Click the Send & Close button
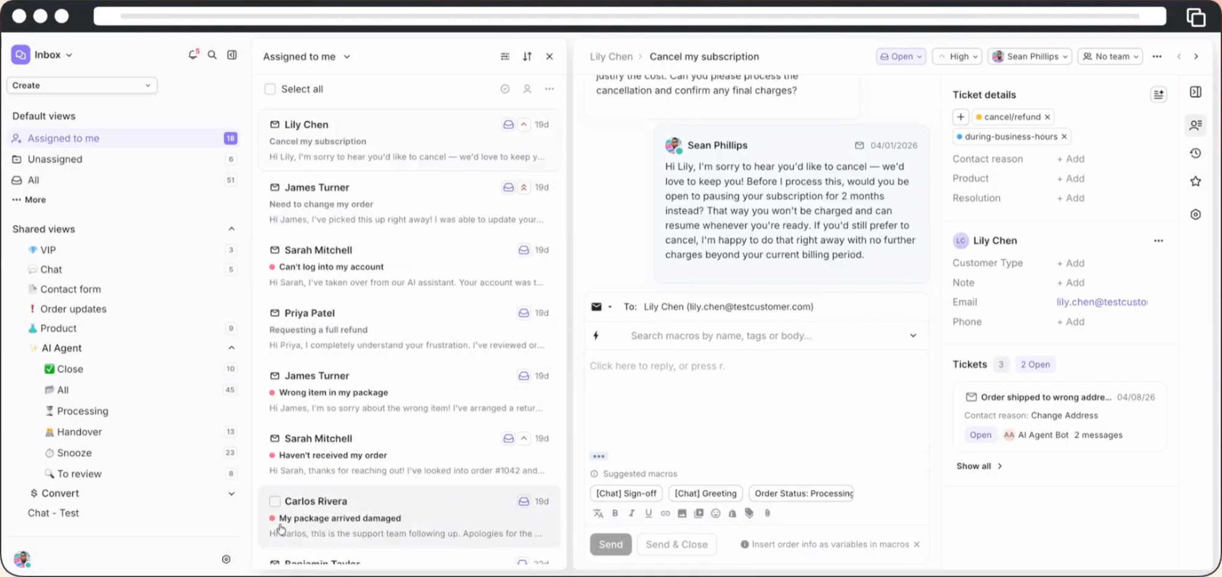The image size is (1222, 577). tap(676, 545)
